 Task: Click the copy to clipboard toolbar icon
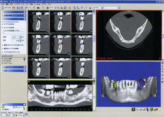34,8
